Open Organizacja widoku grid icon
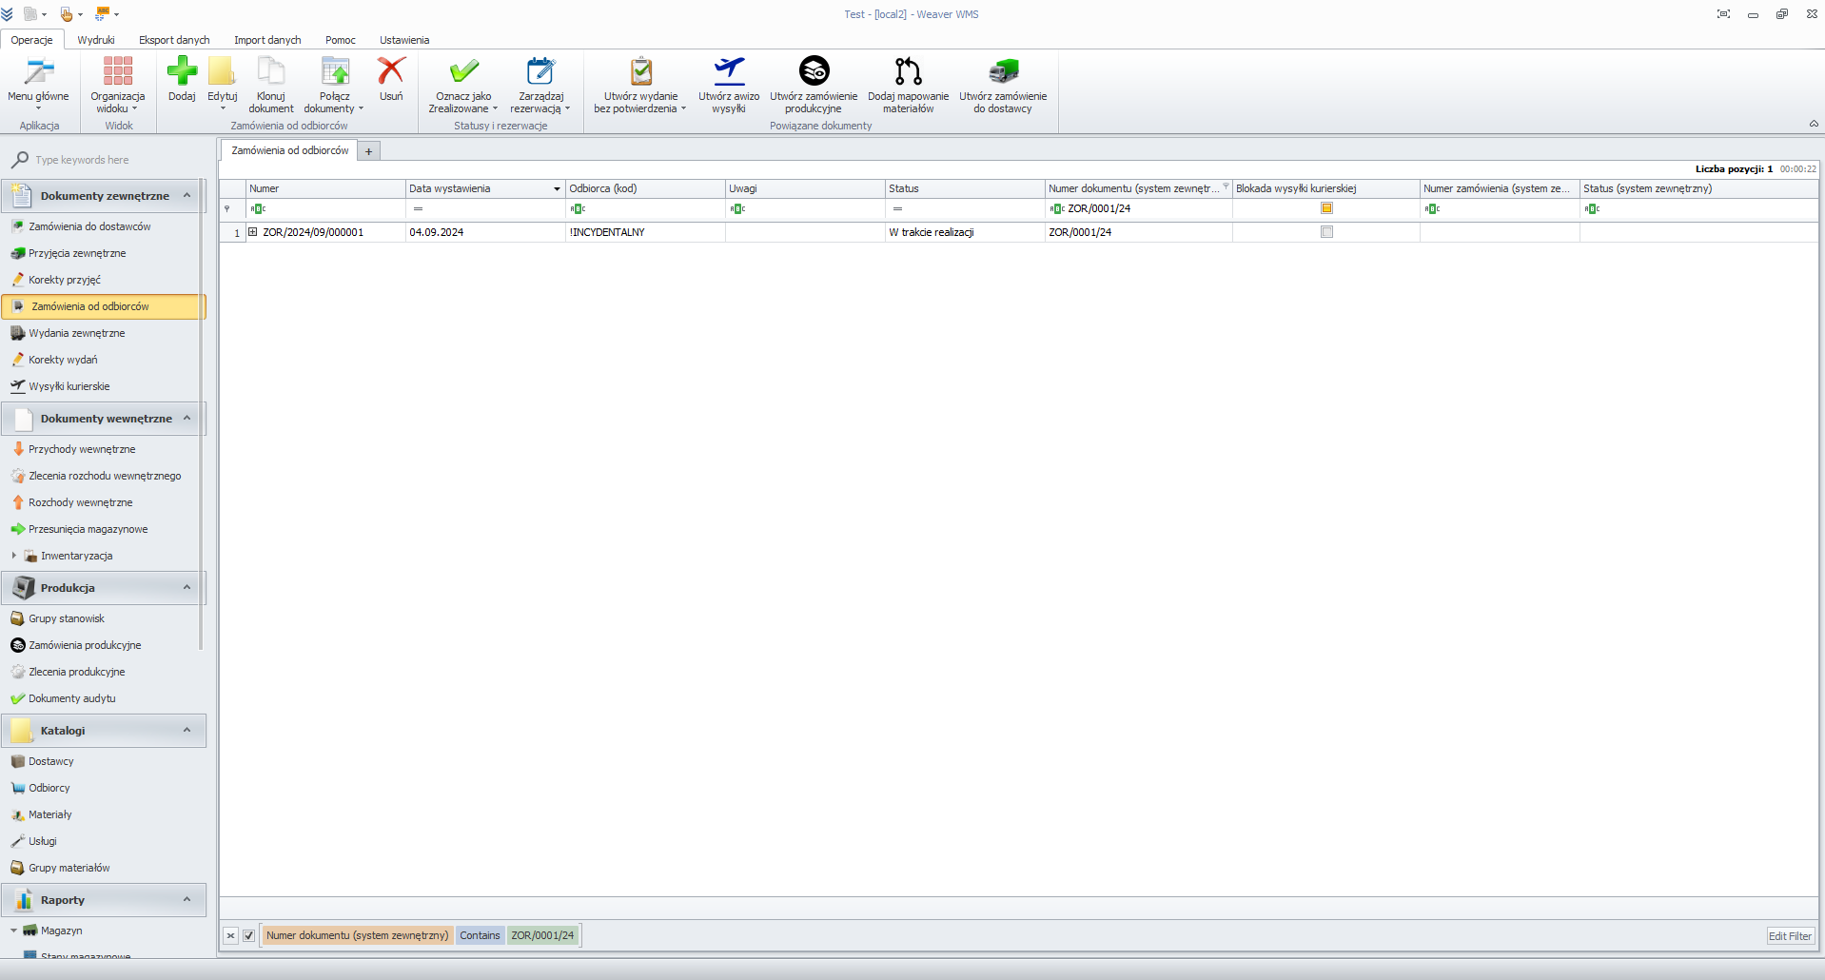 point(118,72)
